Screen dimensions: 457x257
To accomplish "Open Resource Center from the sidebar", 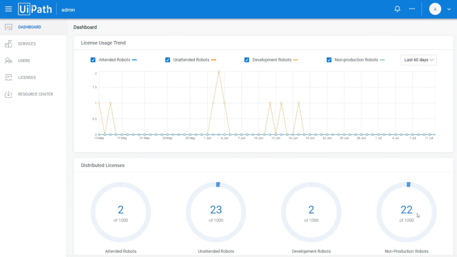I will [35, 94].
